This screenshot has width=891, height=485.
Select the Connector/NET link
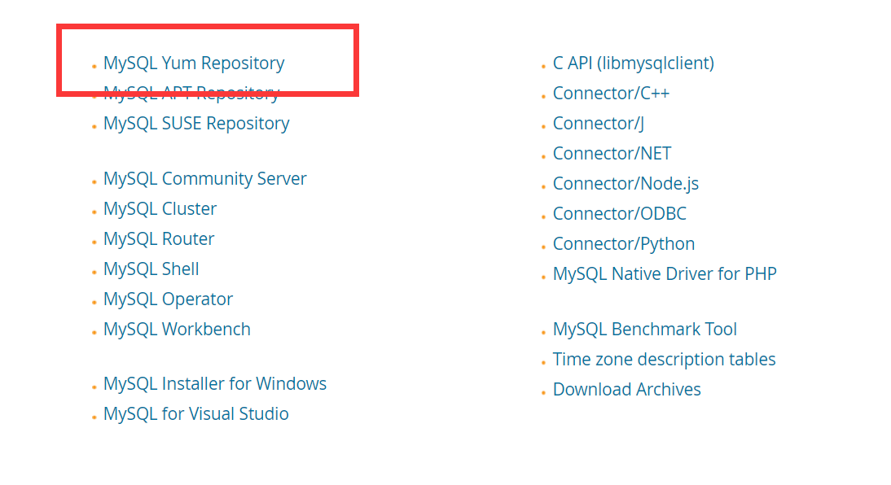(x=612, y=153)
